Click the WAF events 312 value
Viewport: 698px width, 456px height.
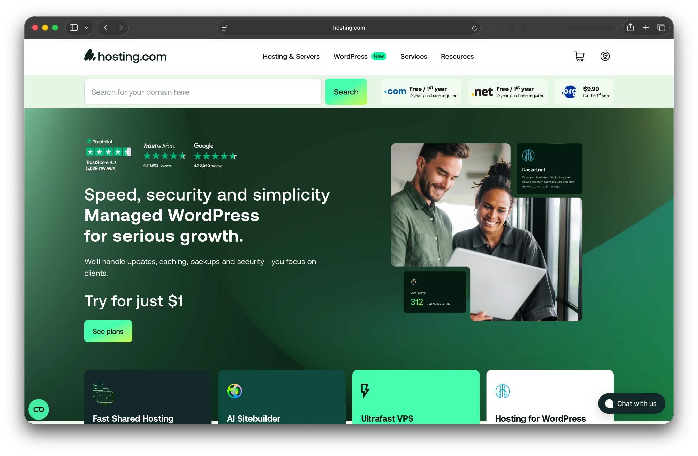click(416, 302)
